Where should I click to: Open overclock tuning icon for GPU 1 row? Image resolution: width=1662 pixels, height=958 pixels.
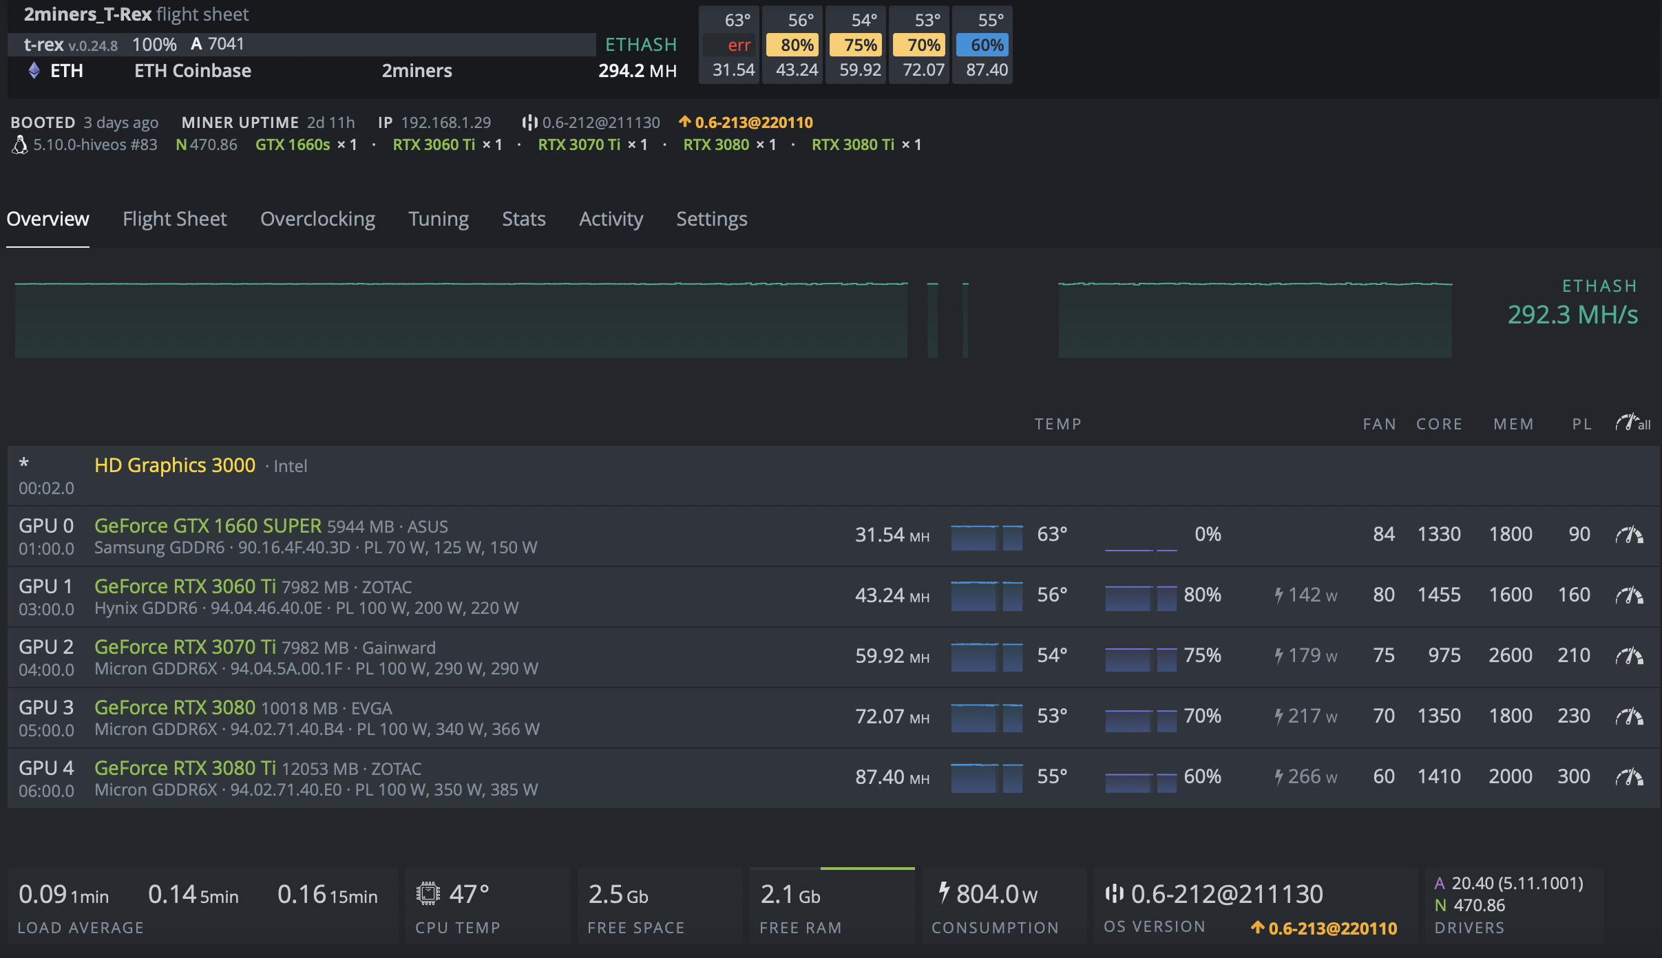pyautogui.click(x=1629, y=595)
